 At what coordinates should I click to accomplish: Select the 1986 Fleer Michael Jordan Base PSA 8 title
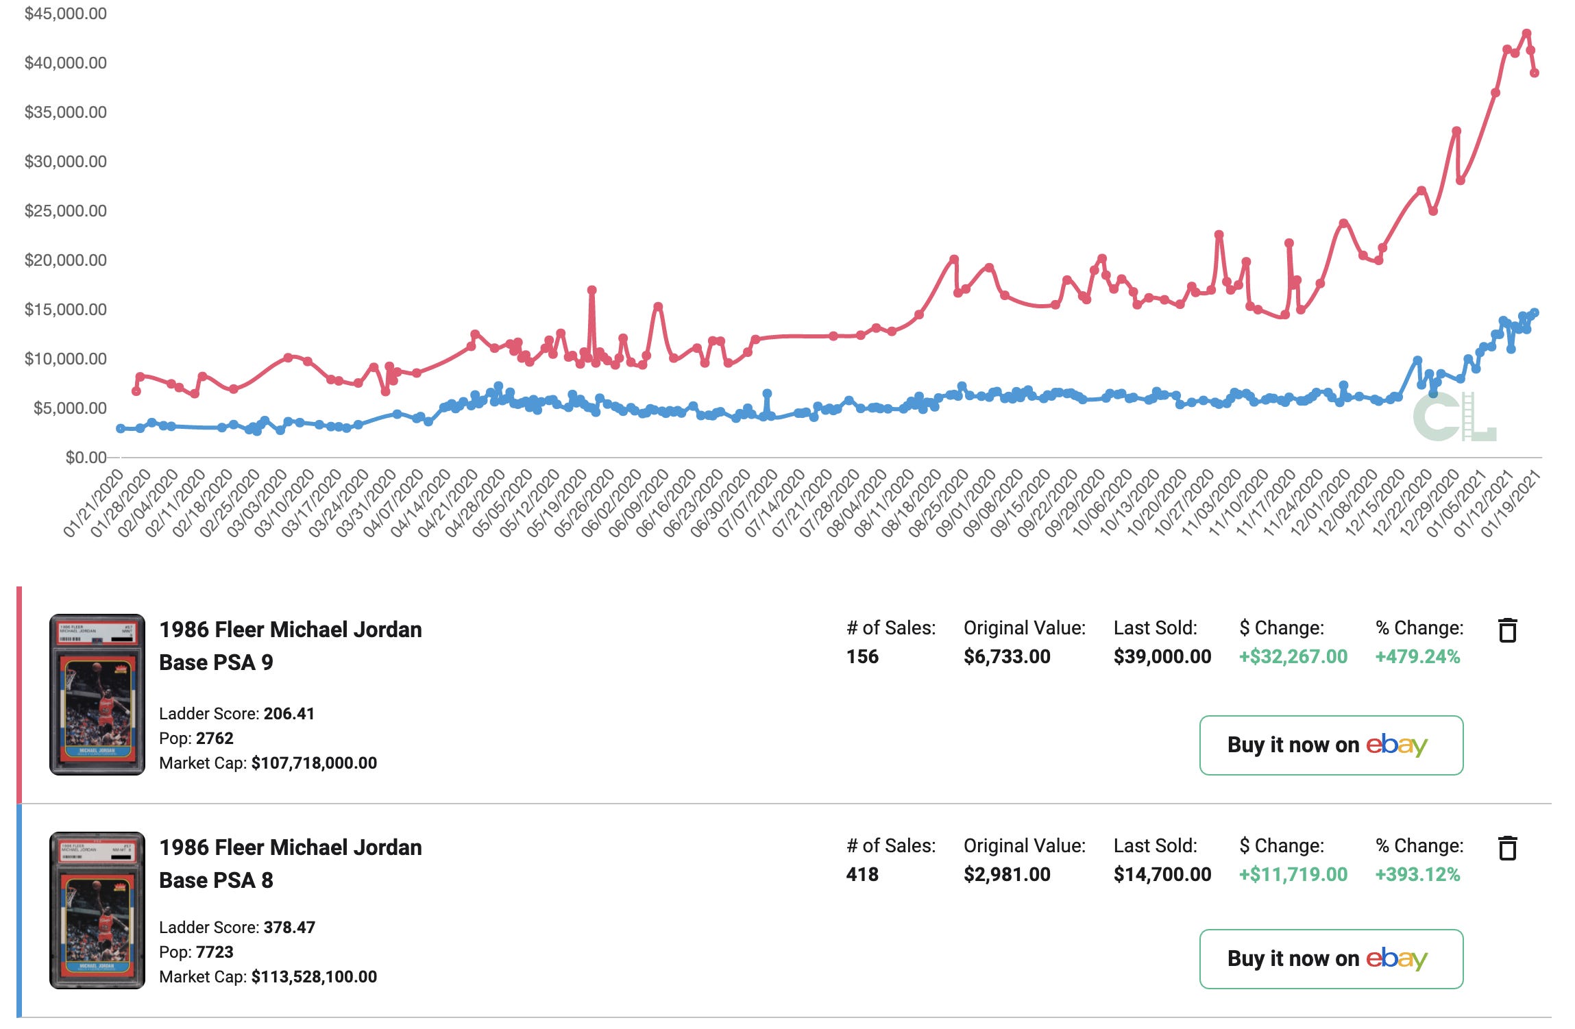(x=291, y=864)
